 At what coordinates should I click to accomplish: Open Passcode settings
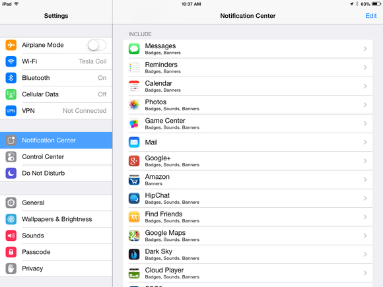pos(56,252)
